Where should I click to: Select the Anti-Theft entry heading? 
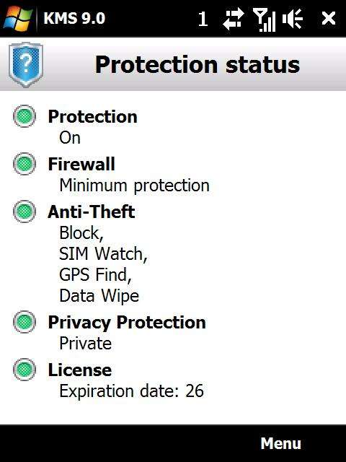point(92,212)
